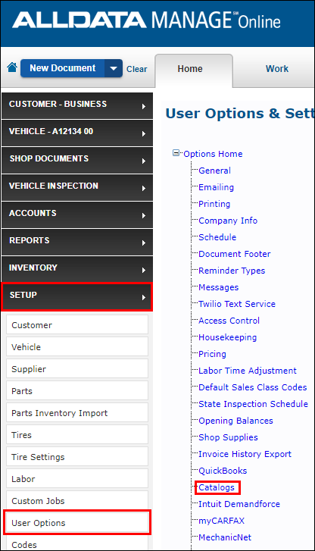This screenshot has height=551, width=315.
Task: Click the New Document button
Action: [63, 68]
